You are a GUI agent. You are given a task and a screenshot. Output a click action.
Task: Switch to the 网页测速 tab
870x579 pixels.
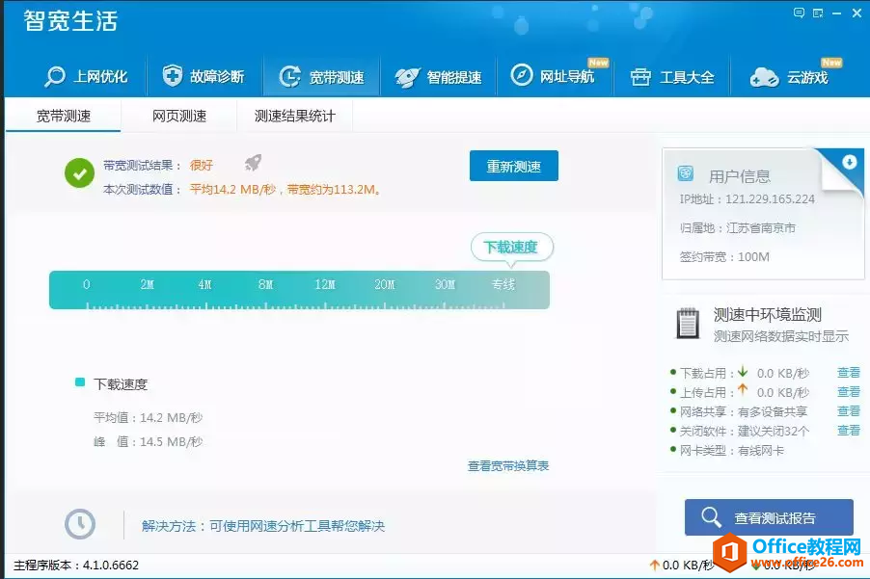tap(179, 116)
